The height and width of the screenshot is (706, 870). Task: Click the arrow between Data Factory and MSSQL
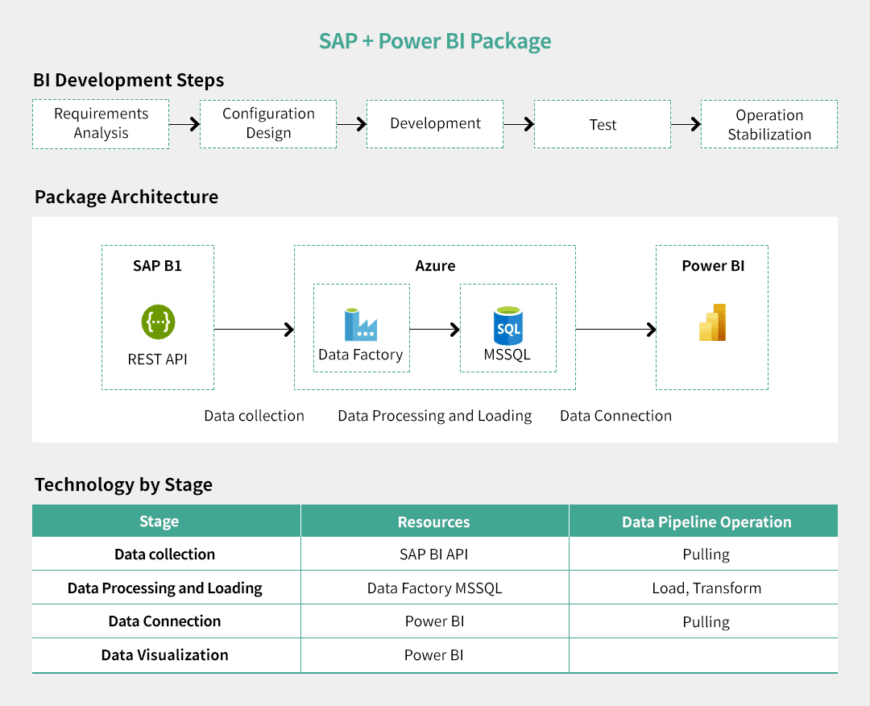coord(434,329)
